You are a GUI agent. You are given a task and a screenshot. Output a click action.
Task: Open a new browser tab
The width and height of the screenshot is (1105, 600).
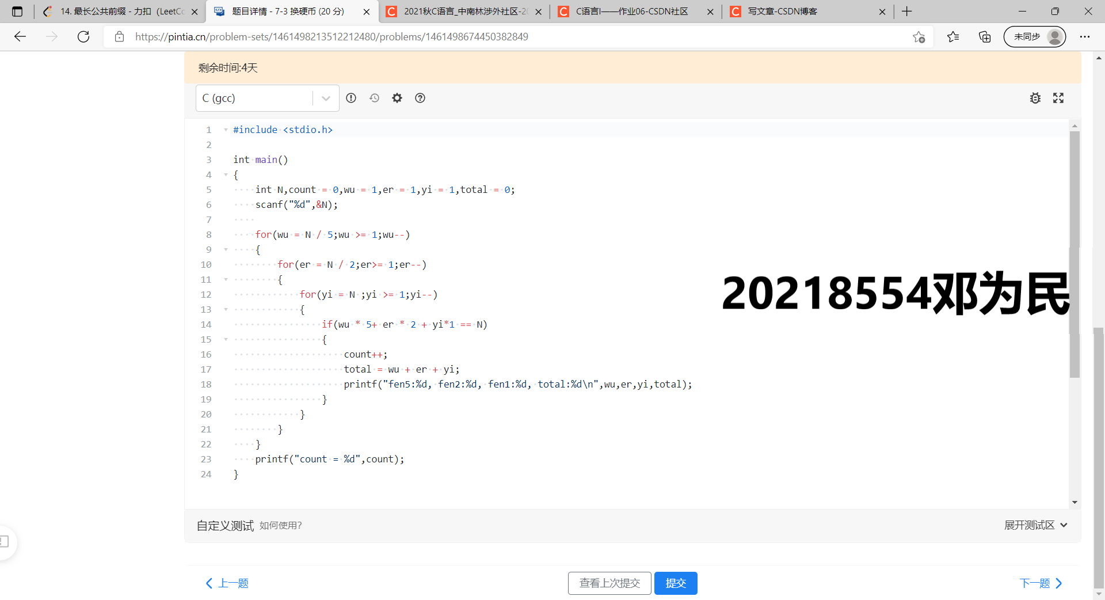coord(907,12)
